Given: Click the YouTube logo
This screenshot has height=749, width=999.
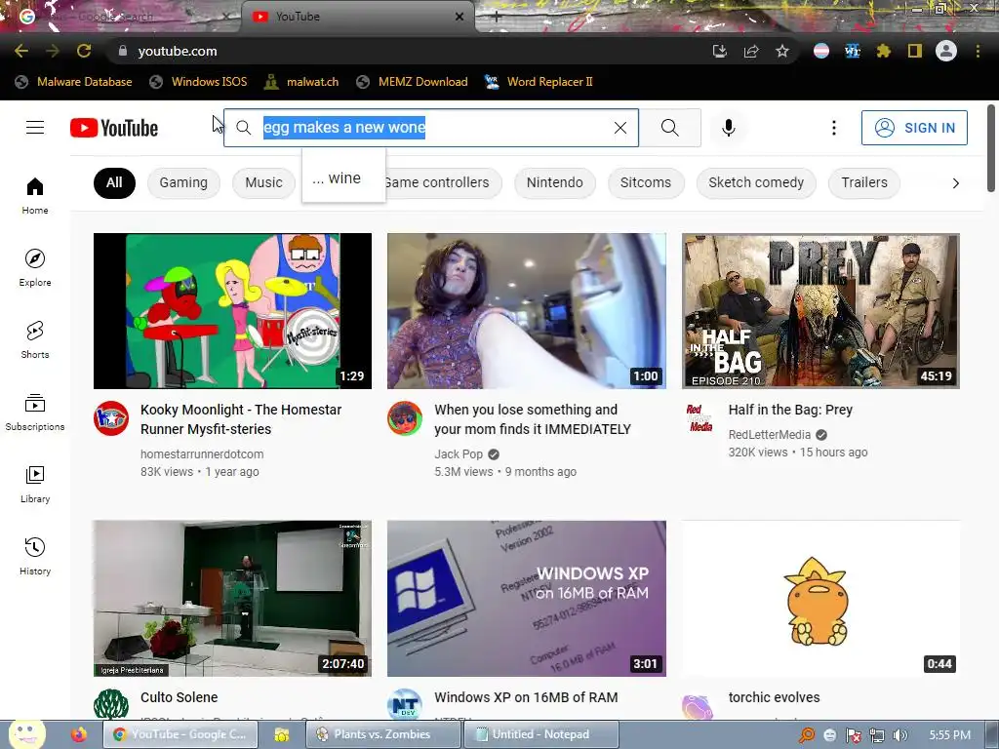Looking at the screenshot, I should 114,128.
